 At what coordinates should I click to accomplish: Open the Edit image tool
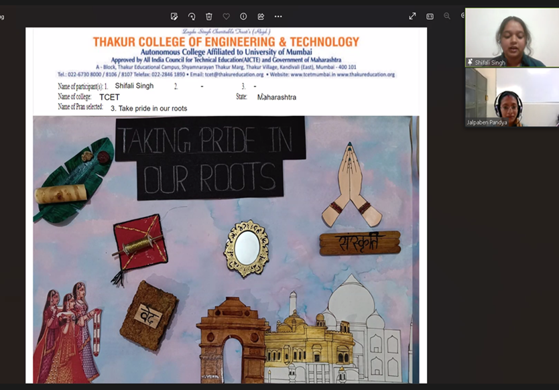click(x=174, y=16)
